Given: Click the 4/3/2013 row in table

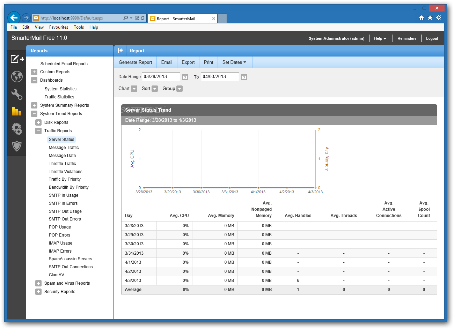Looking at the screenshot, I should point(279,281).
